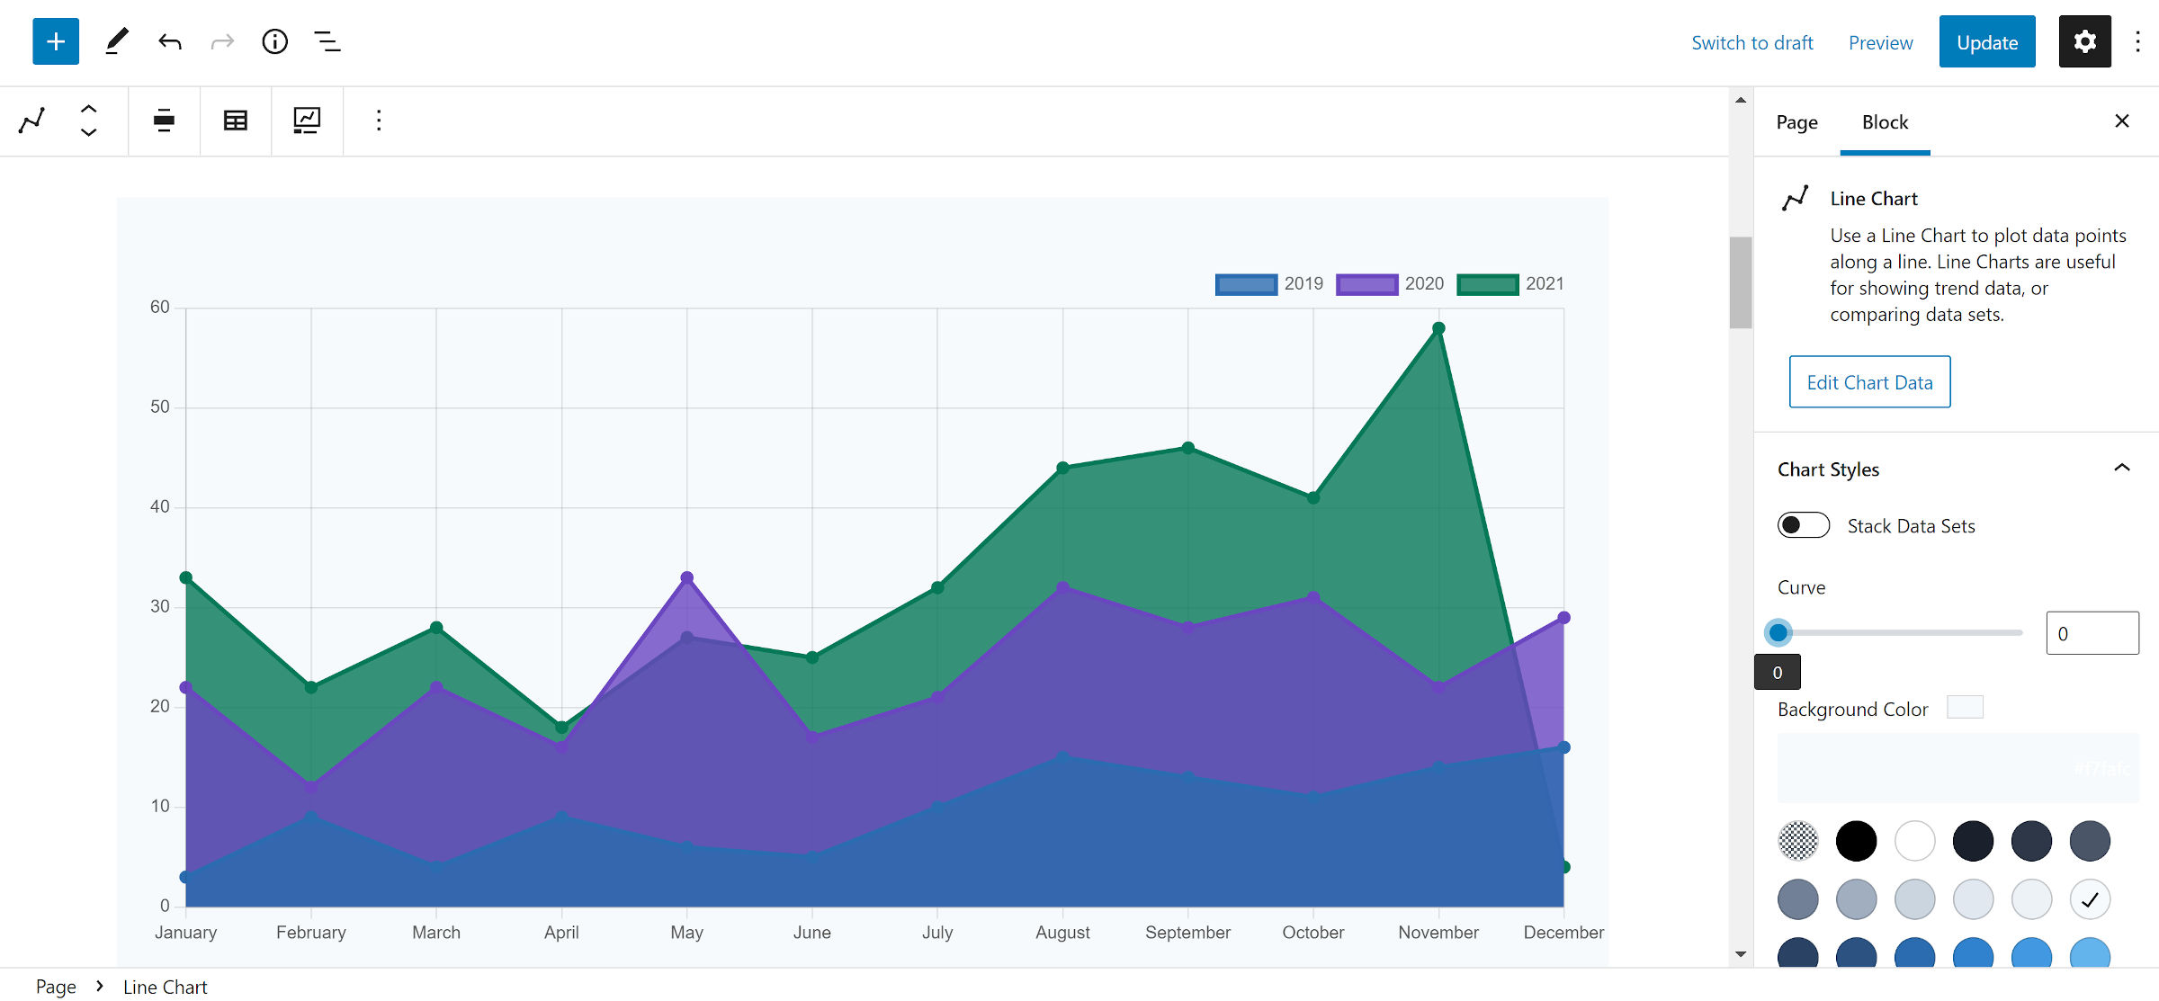Click the blue block inserter plus button
Image resolution: width=2159 pixels, height=1001 pixels.
pyautogui.click(x=56, y=41)
